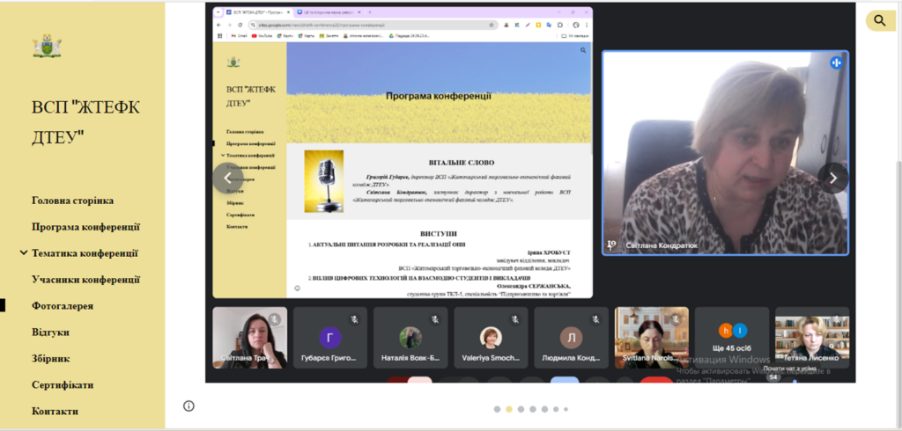
Task: Jump to the fifth carousel dot
Action: (x=544, y=409)
